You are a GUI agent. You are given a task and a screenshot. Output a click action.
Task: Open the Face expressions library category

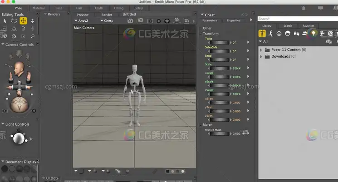point(279,34)
